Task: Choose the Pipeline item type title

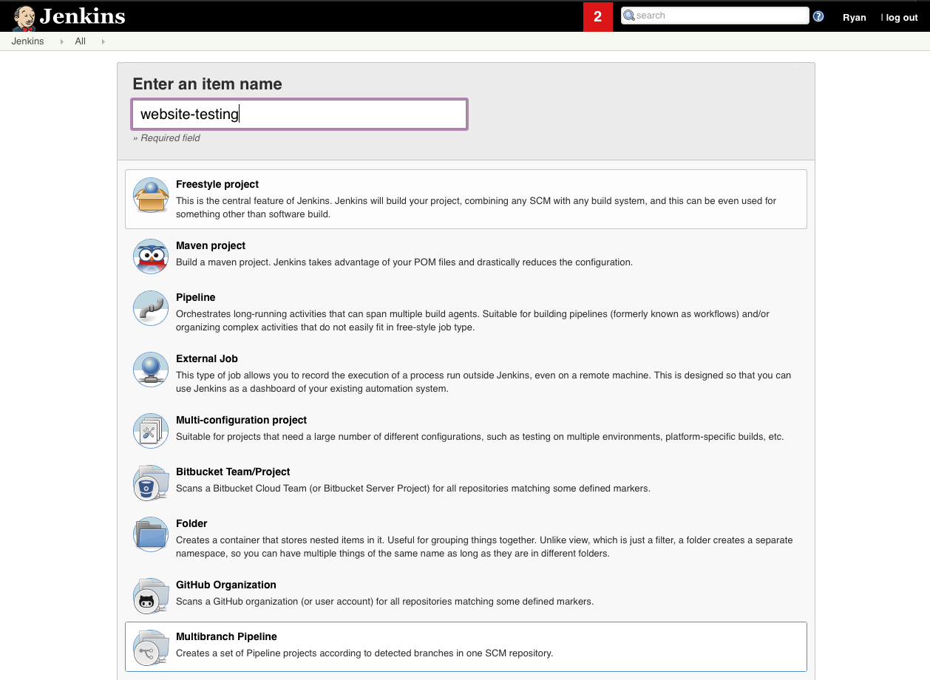Action: click(x=196, y=297)
